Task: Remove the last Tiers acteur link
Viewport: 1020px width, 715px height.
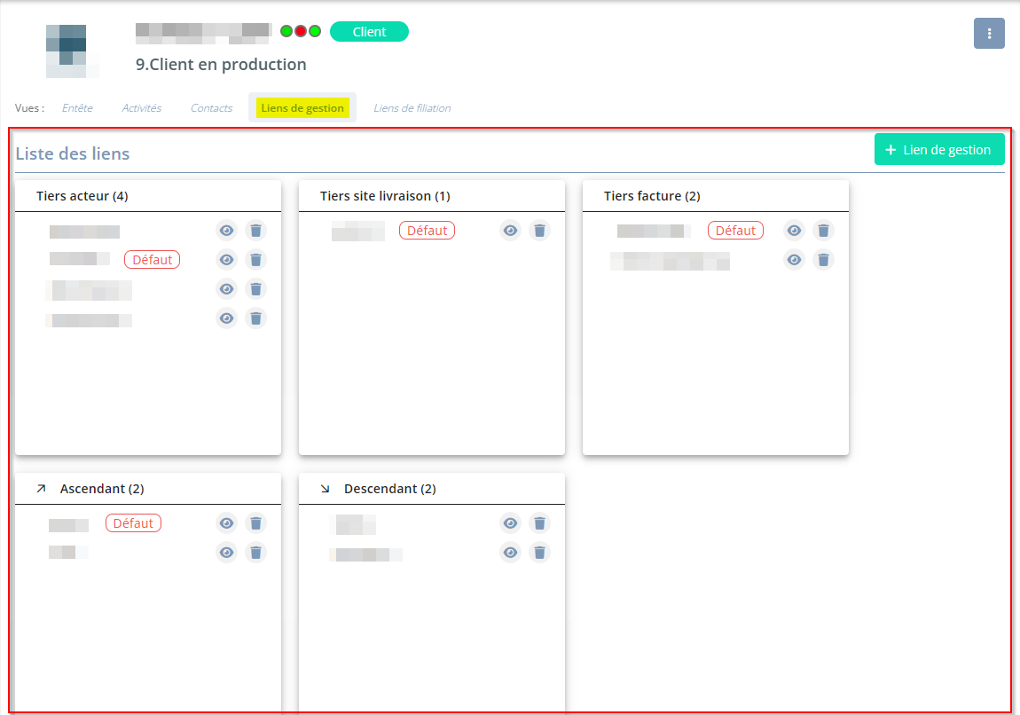Action: tap(255, 318)
